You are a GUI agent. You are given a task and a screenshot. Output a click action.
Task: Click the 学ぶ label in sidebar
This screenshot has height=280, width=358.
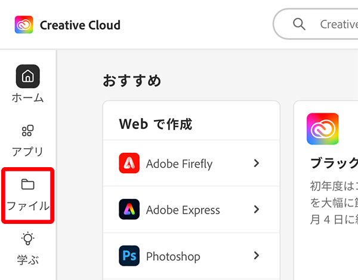coord(28,260)
